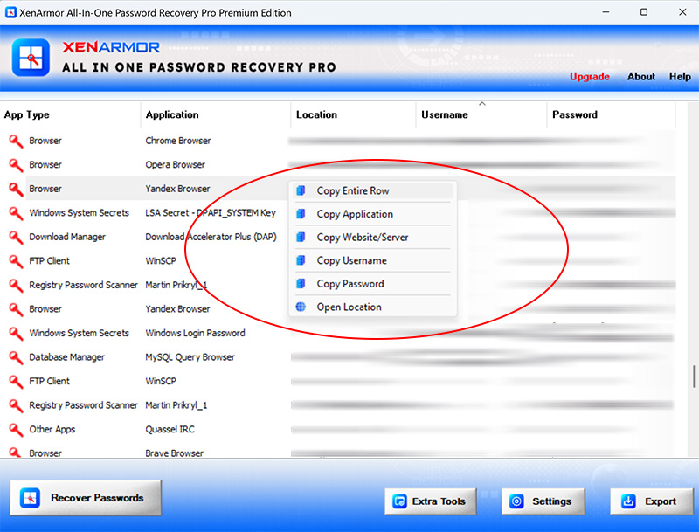
Task: Click the copy icon beside Copy Password
Action: [301, 283]
